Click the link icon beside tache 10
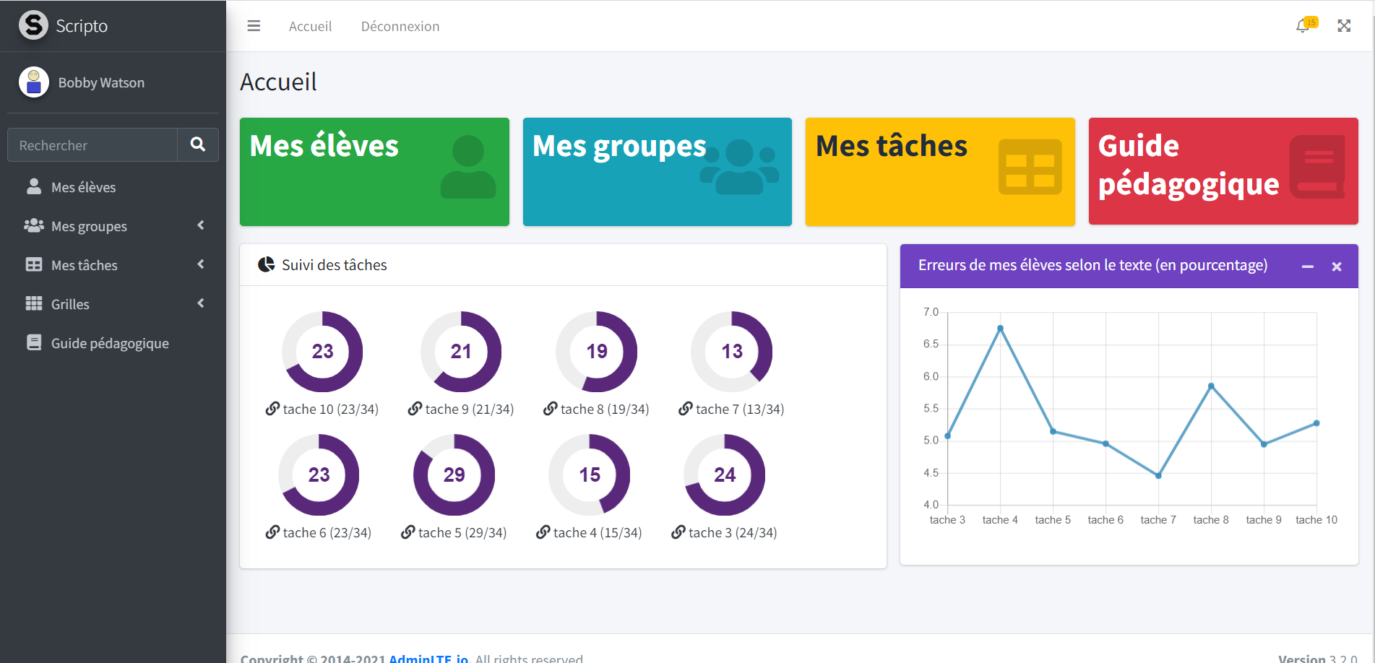Image resolution: width=1375 pixels, height=663 pixels. (x=272, y=409)
